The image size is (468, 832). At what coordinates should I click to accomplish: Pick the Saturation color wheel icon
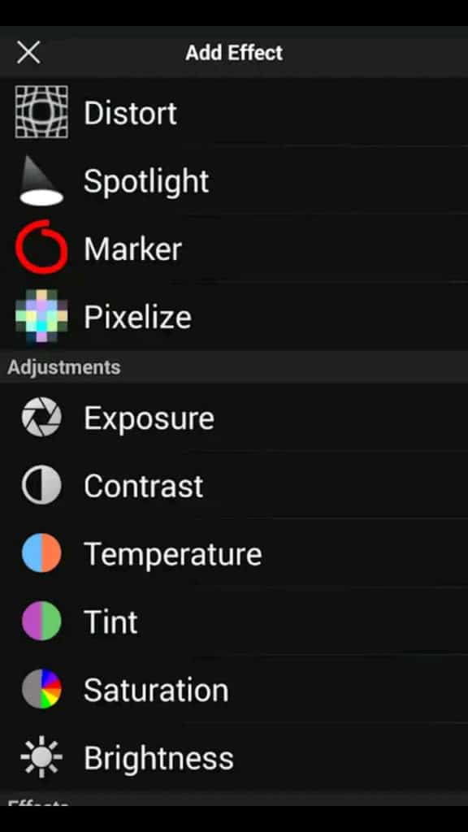pyautogui.click(x=41, y=689)
